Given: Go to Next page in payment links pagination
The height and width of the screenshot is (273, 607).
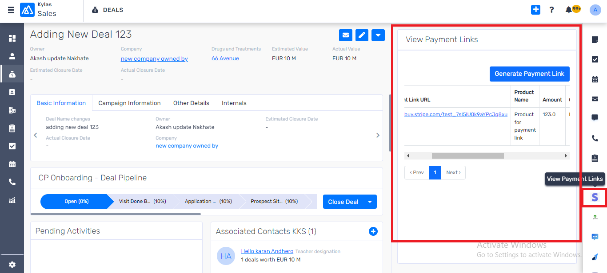Looking at the screenshot, I should point(453,172).
